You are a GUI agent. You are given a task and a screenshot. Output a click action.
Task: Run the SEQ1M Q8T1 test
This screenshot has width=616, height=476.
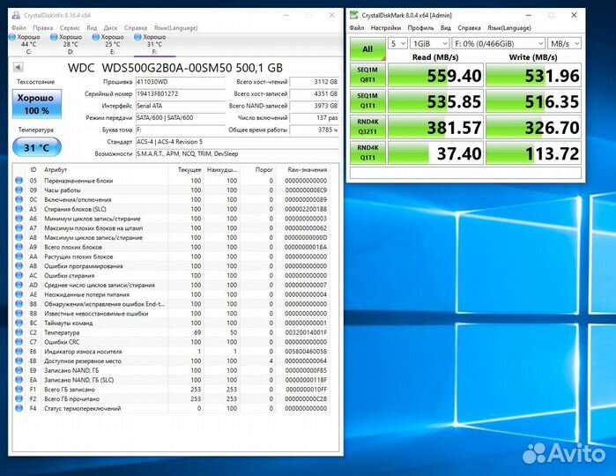point(367,75)
